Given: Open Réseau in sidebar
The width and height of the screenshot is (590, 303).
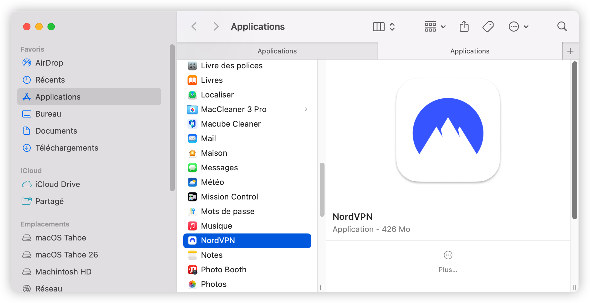Looking at the screenshot, I should click(x=89, y=289).
